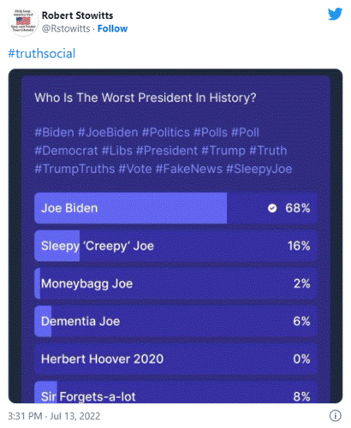Click the 3:31 PM Jul 13, 2022 timestamp
This screenshot has width=351, height=428.
point(54,416)
